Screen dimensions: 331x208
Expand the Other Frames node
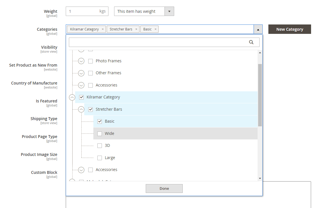click(81, 73)
